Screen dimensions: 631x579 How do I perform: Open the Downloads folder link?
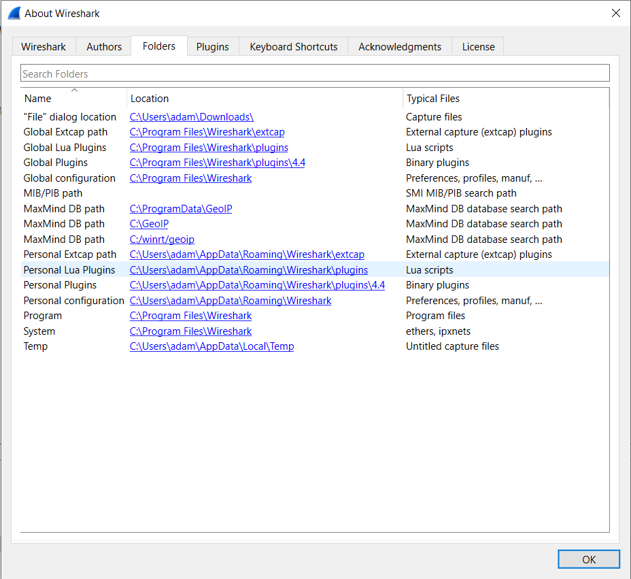pos(191,116)
